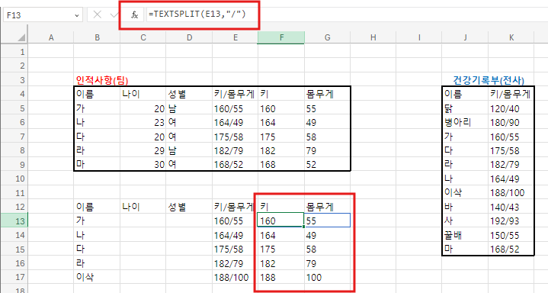Click cell K5 containing 120/40

[x=511, y=108]
